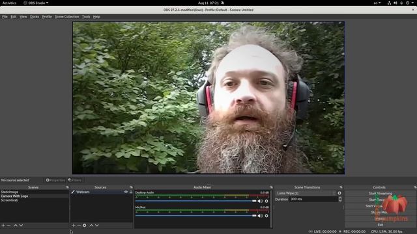Open the Edit menu

pos(14,17)
